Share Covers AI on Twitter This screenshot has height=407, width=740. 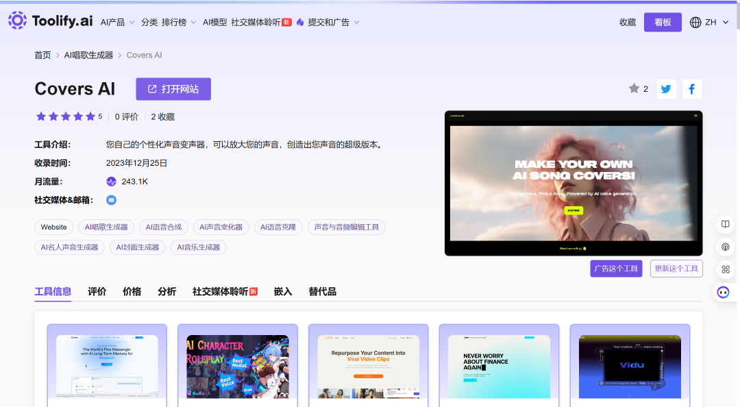666,89
